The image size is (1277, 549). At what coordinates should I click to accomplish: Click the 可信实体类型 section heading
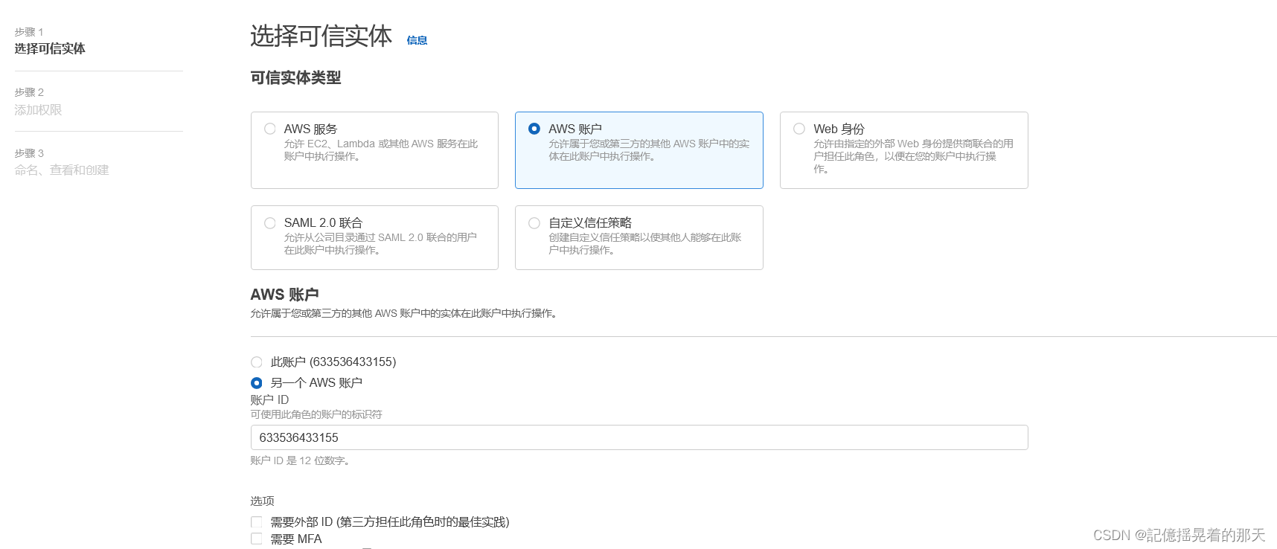tap(295, 77)
